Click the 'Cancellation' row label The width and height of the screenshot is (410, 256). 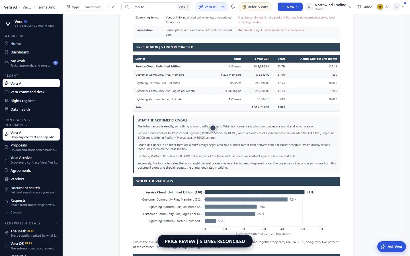coord(144,30)
